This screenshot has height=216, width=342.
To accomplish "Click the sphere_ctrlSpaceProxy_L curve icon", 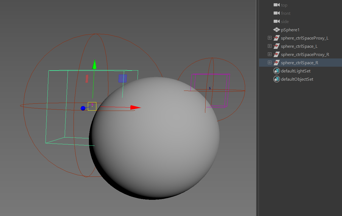I will pyautogui.click(x=276, y=38).
